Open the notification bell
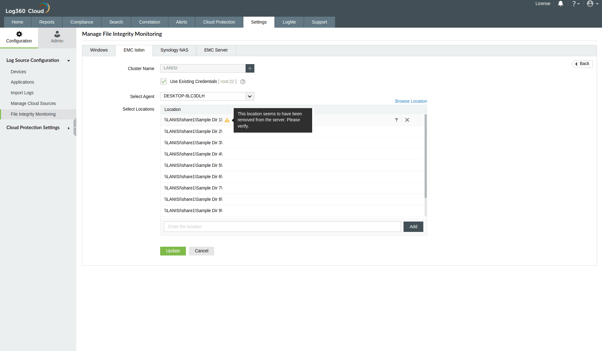602x351 pixels. coord(561,4)
